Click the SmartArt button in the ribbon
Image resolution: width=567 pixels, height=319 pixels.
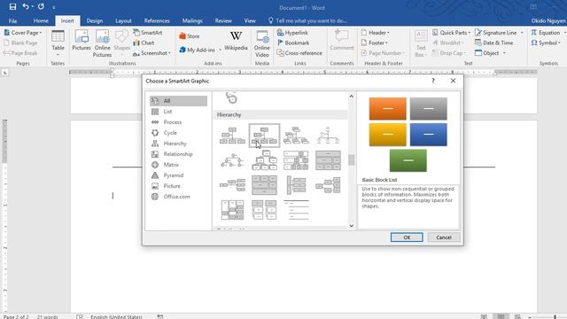coord(148,33)
